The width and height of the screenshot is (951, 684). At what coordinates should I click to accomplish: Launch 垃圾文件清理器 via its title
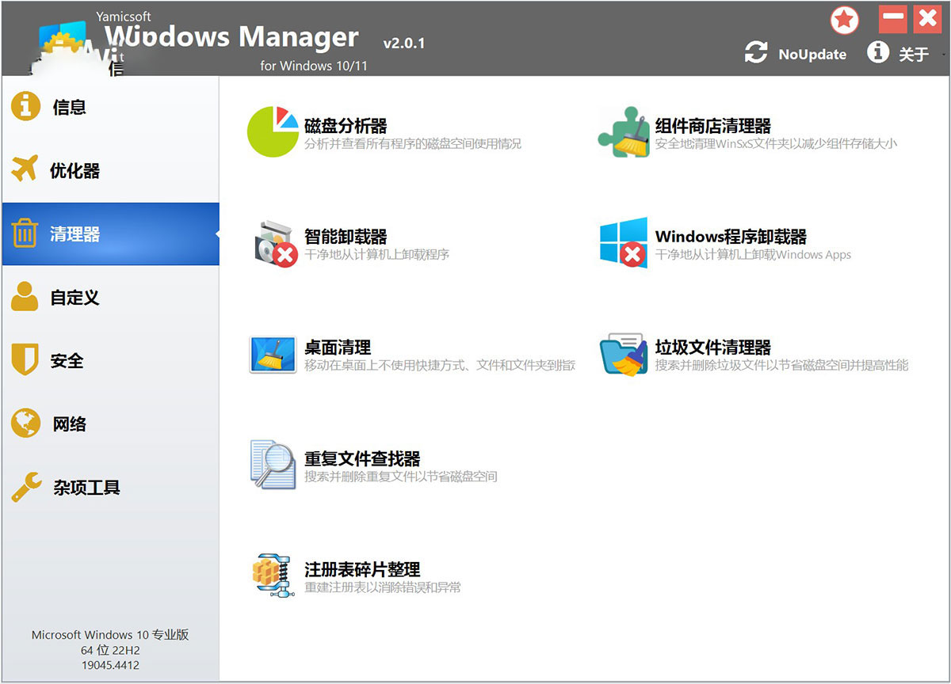713,348
